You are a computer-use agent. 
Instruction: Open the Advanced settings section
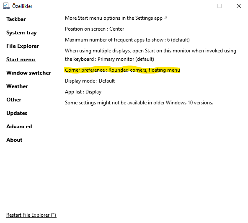click(x=19, y=127)
